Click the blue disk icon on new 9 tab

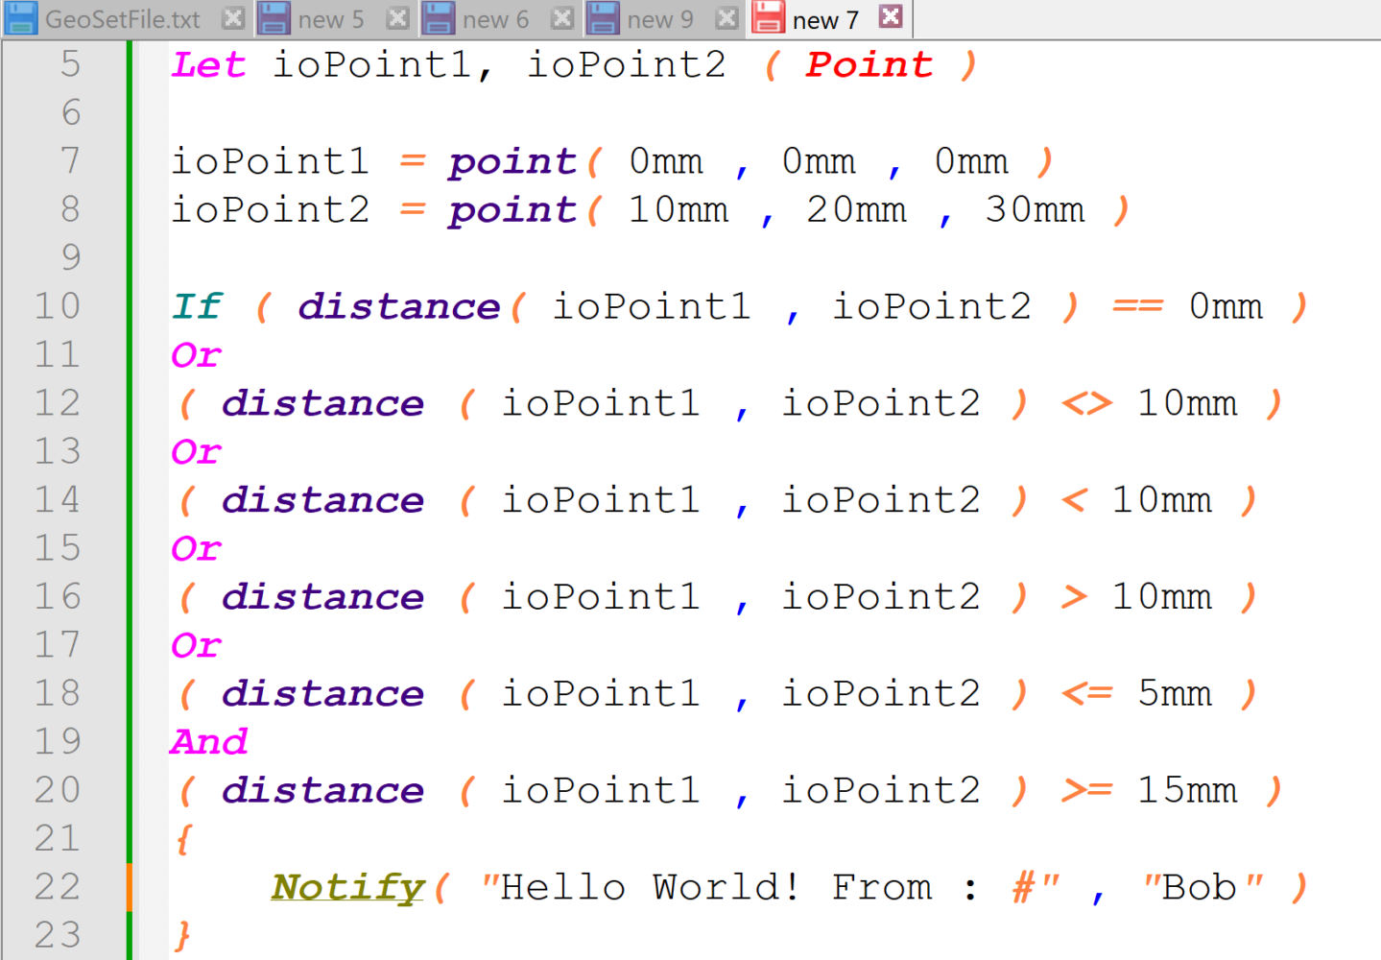604,18
